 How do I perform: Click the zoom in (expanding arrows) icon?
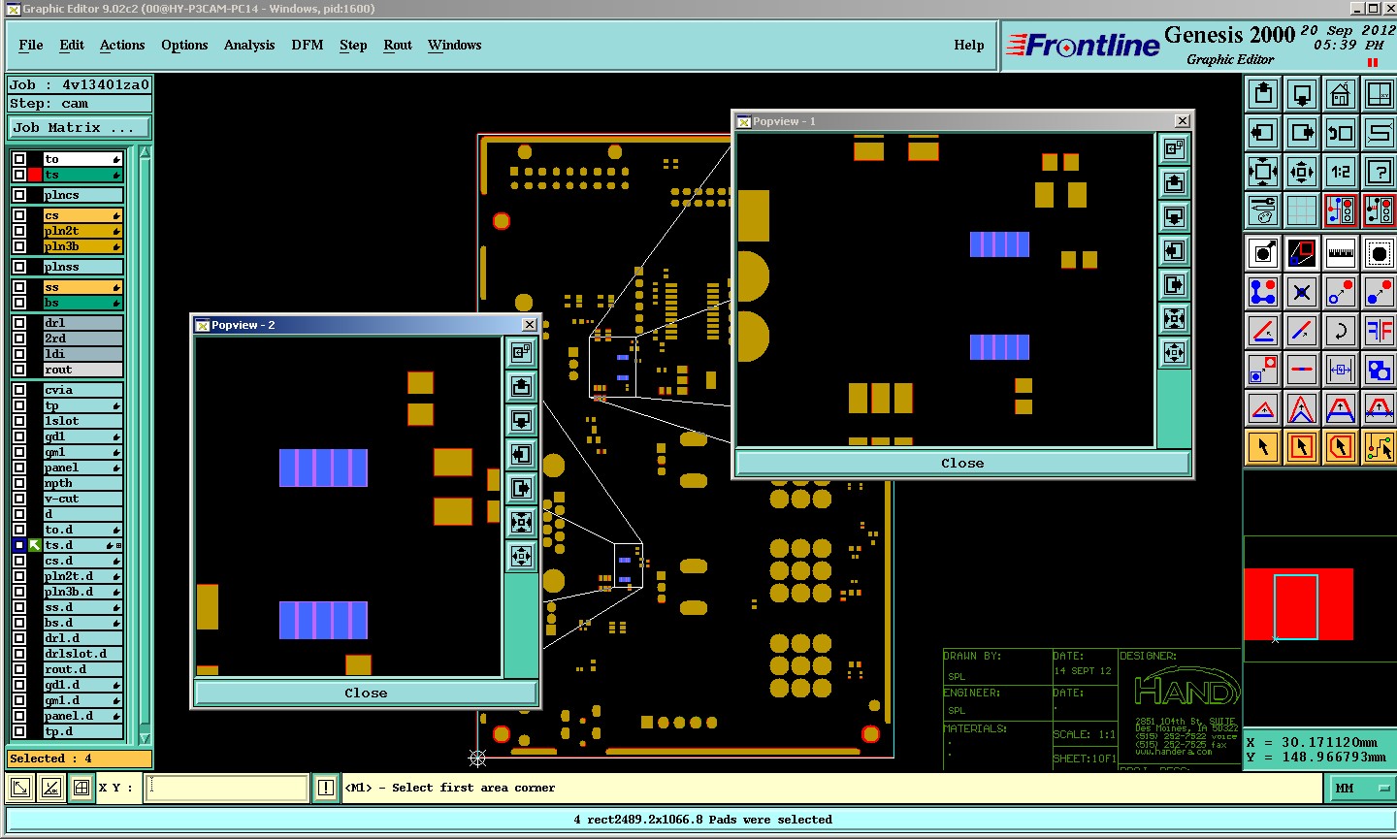[1262, 172]
